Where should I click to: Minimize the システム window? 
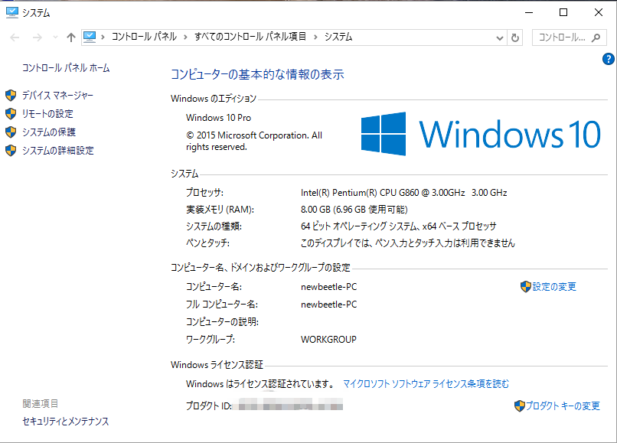(x=529, y=12)
